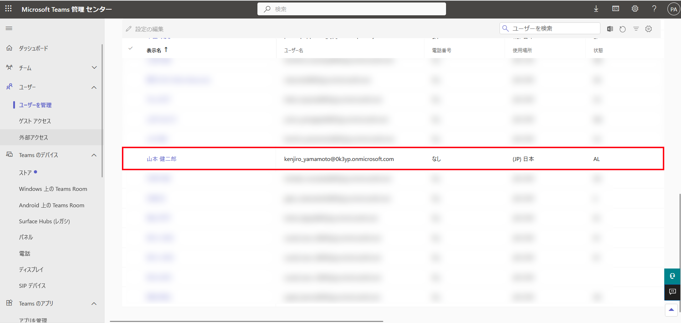Sort by 状態 column header
The height and width of the screenshot is (323, 681).
[x=598, y=50]
